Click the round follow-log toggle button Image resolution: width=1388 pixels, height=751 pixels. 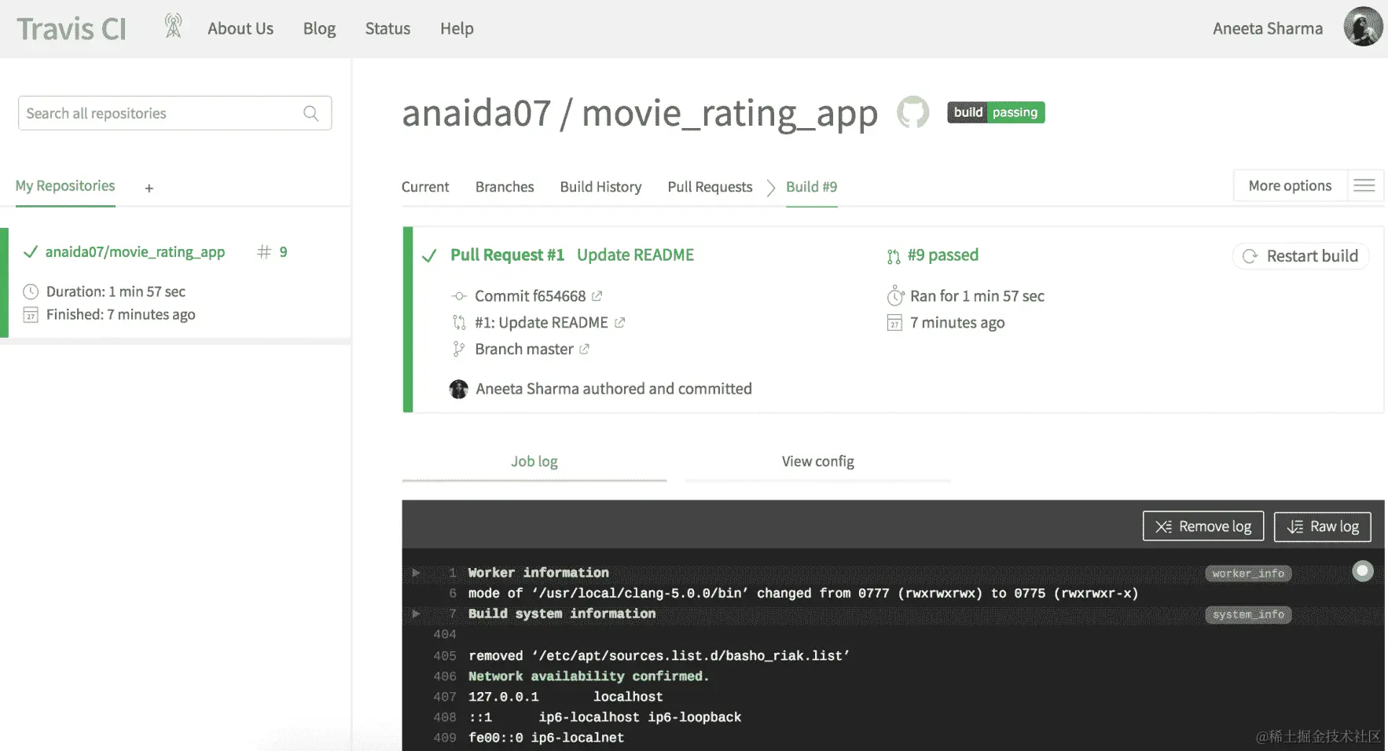[1363, 571]
